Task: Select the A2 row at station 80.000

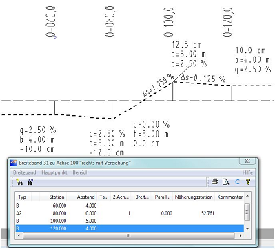Action: tap(130, 213)
